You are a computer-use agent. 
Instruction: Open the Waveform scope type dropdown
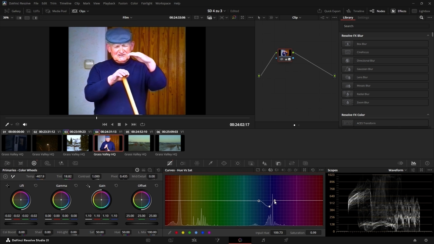tap(398, 170)
